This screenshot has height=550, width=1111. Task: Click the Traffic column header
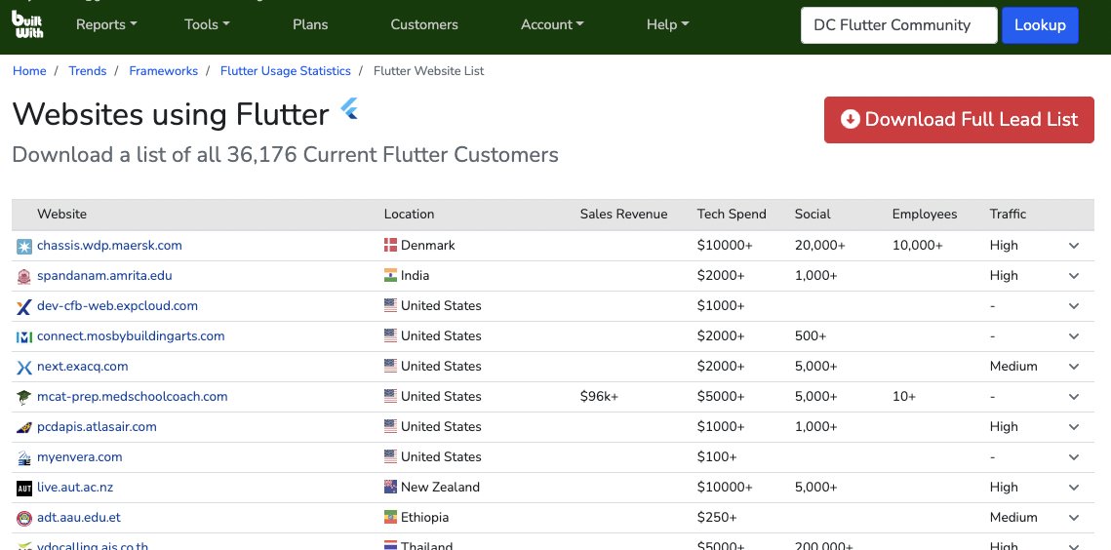pyautogui.click(x=1008, y=214)
